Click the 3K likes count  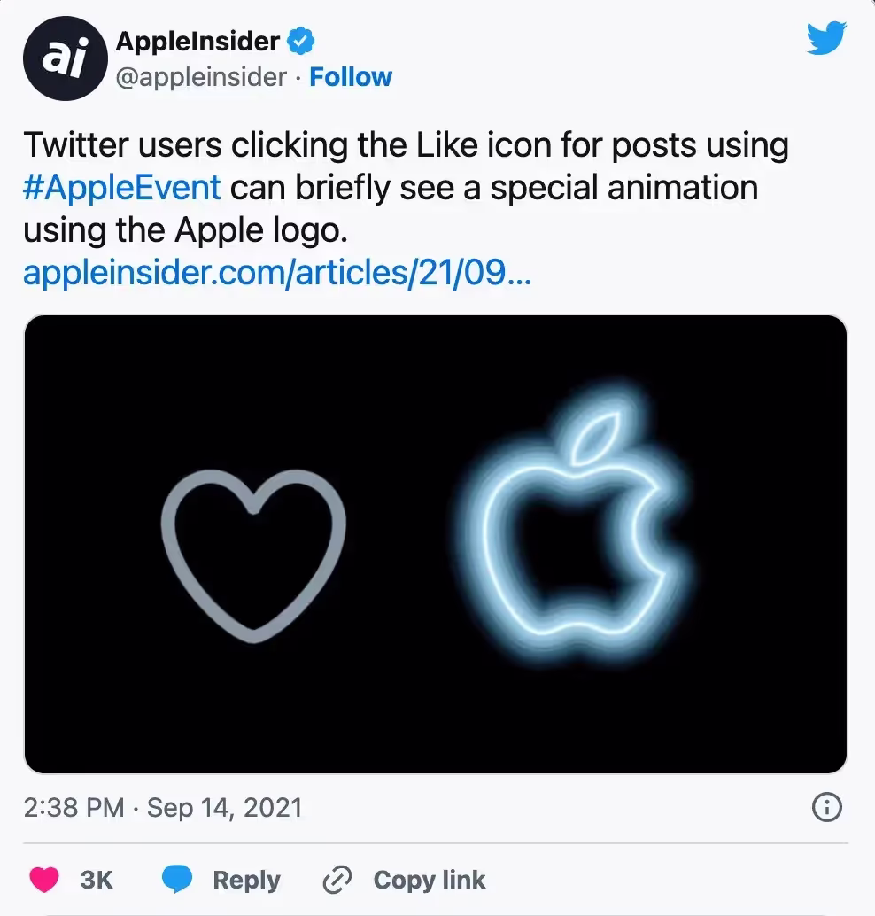pos(97,880)
